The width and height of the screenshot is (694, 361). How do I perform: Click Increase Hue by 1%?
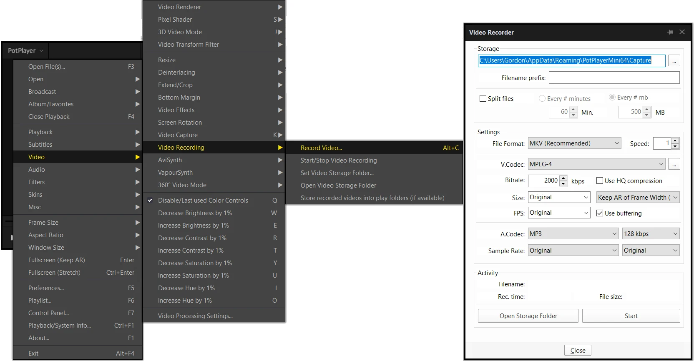pyautogui.click(x=214, y=301)
